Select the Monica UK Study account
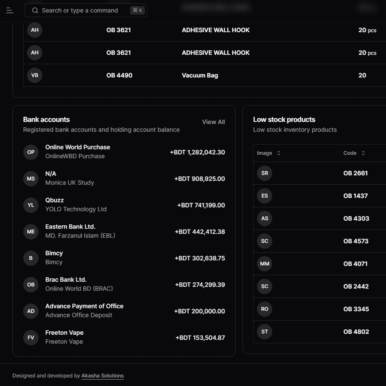Screen dimensions: 386x386 point(70,183)
